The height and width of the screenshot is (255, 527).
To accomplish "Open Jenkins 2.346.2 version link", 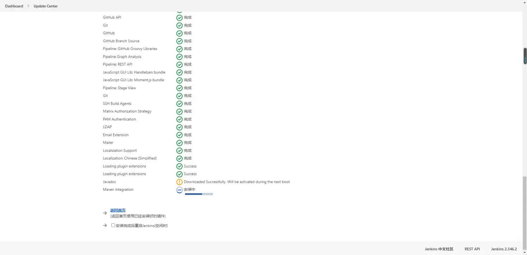I will [504, 249].
